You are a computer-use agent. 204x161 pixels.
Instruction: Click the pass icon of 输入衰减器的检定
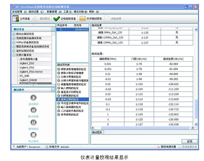tap(59, 107)
